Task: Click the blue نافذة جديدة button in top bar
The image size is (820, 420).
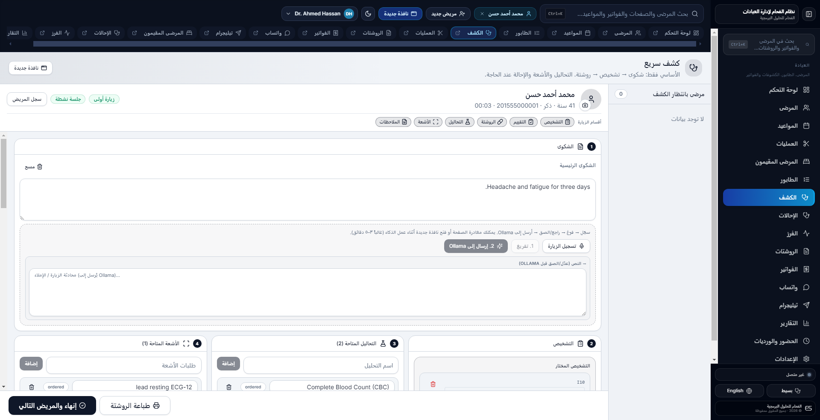Action: coord(400,14)
